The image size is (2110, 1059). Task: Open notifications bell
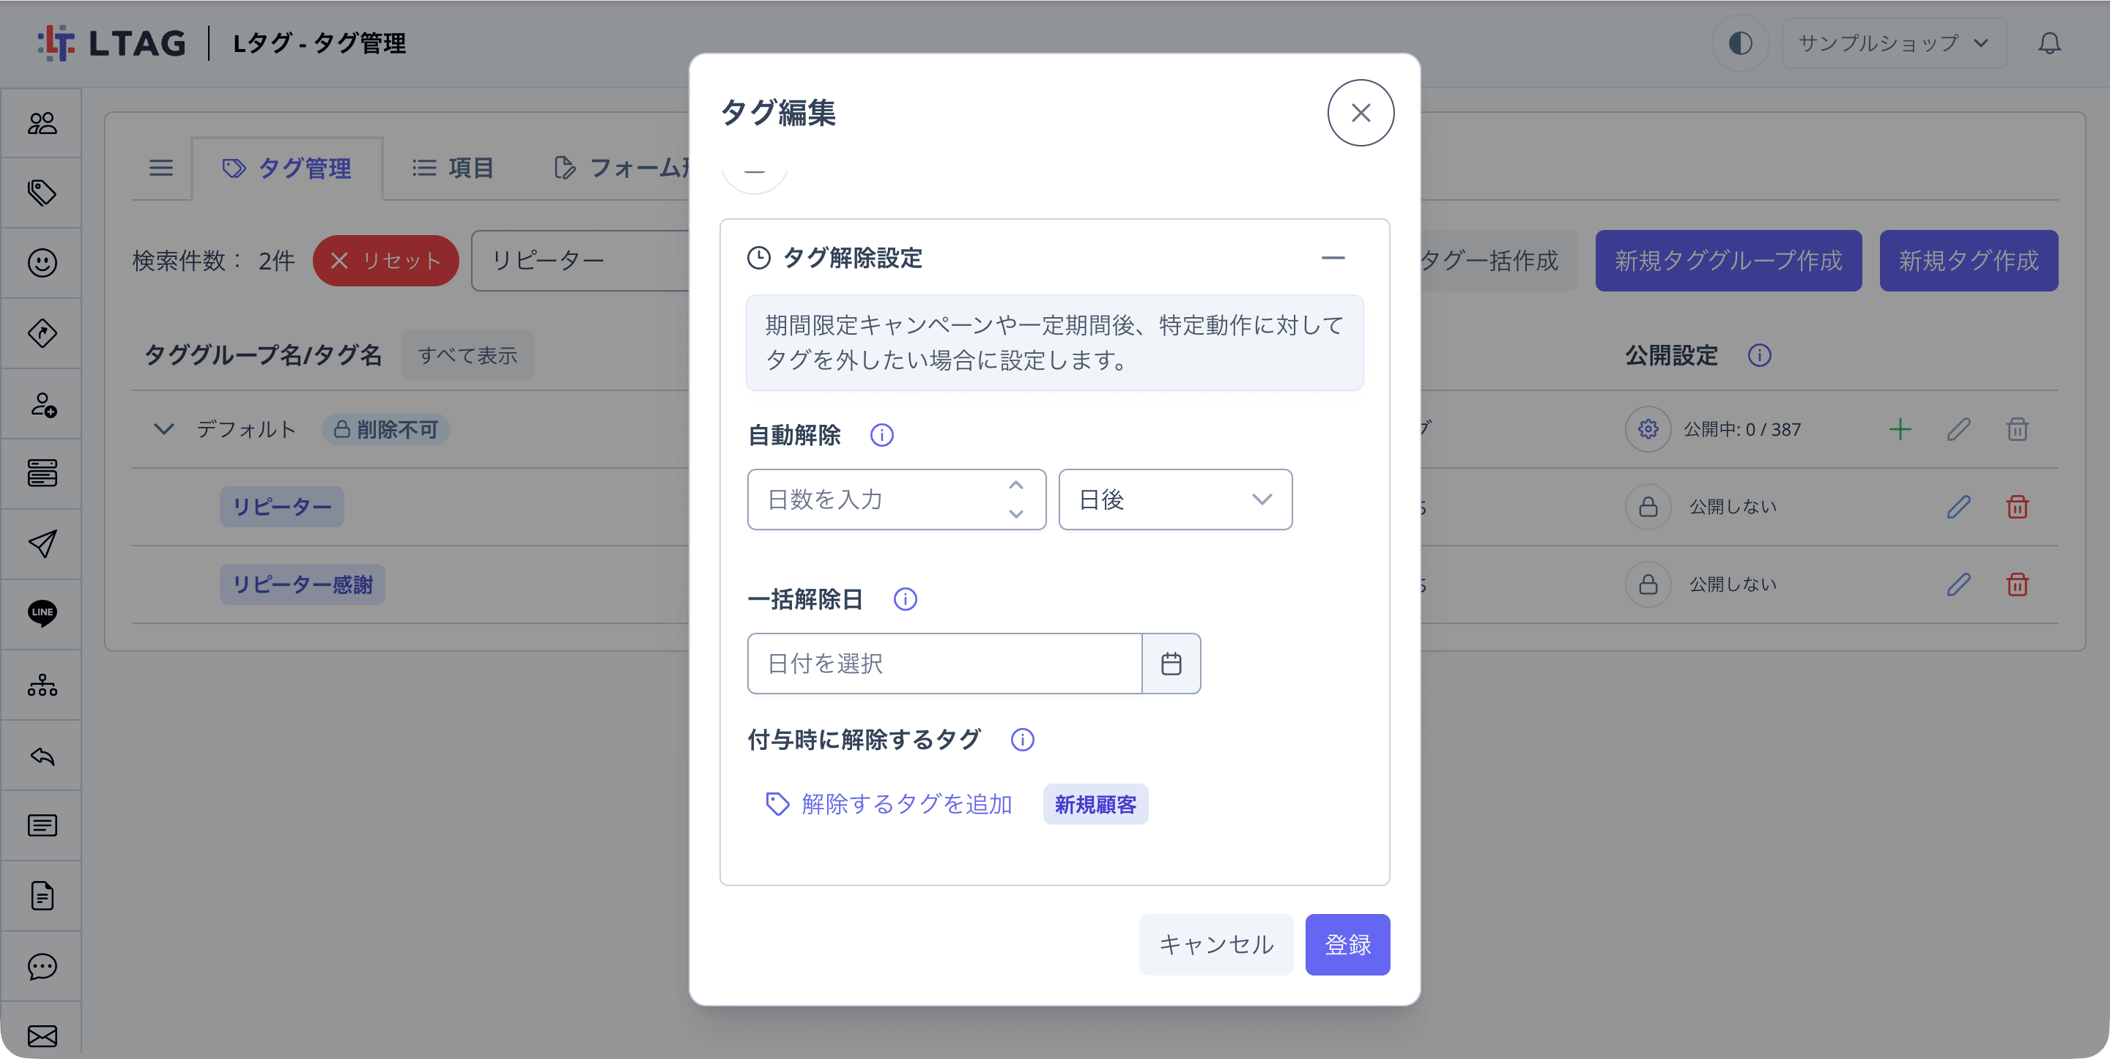click(2049, 42)
